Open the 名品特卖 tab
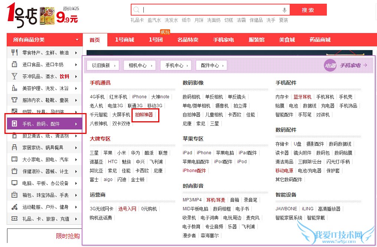This screenshot has height=247, width=377. tap(188, 40)
